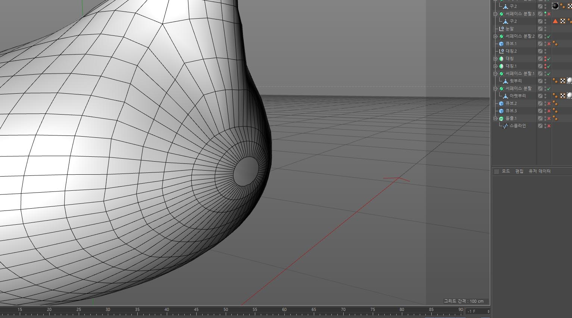Click the layer square of 스플라인 row

click(540, 126)
